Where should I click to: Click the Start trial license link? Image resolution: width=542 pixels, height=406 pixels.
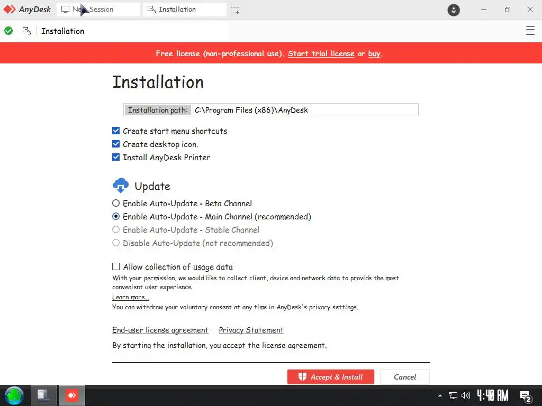coord(321,53)
